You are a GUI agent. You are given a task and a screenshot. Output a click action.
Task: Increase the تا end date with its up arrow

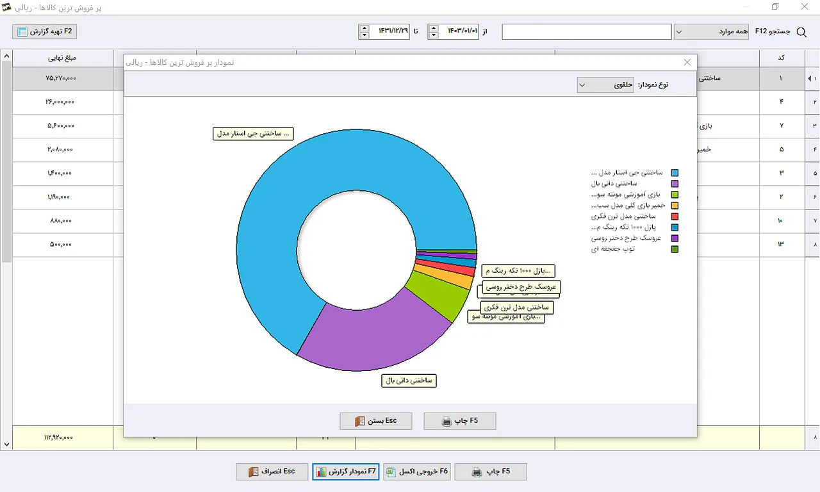tap(365, 28)
